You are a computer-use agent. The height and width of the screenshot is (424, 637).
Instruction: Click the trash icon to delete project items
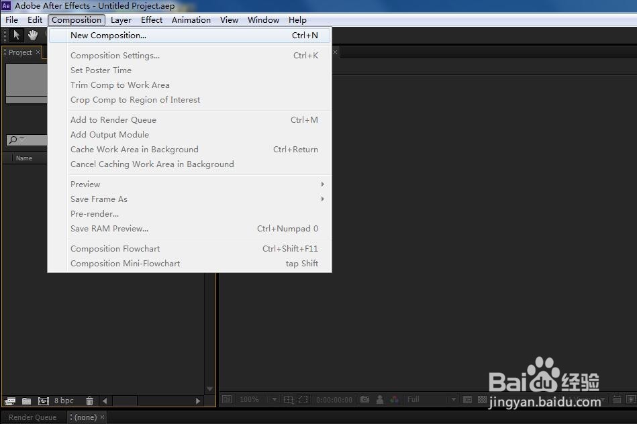(x=89, y=401)
